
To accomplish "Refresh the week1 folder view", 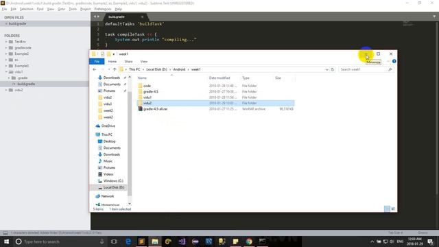I will 332,69.
